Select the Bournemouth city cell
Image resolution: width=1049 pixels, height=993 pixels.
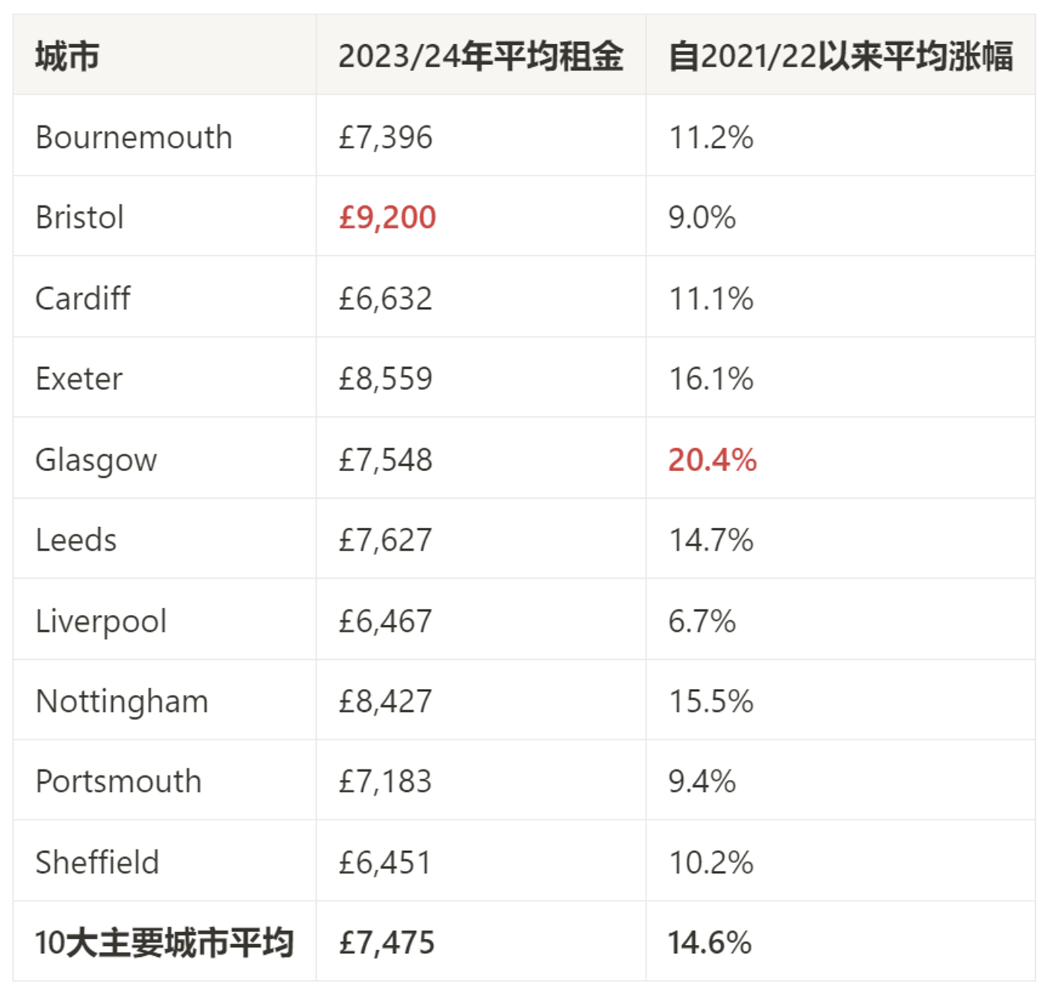coord(134,137)
